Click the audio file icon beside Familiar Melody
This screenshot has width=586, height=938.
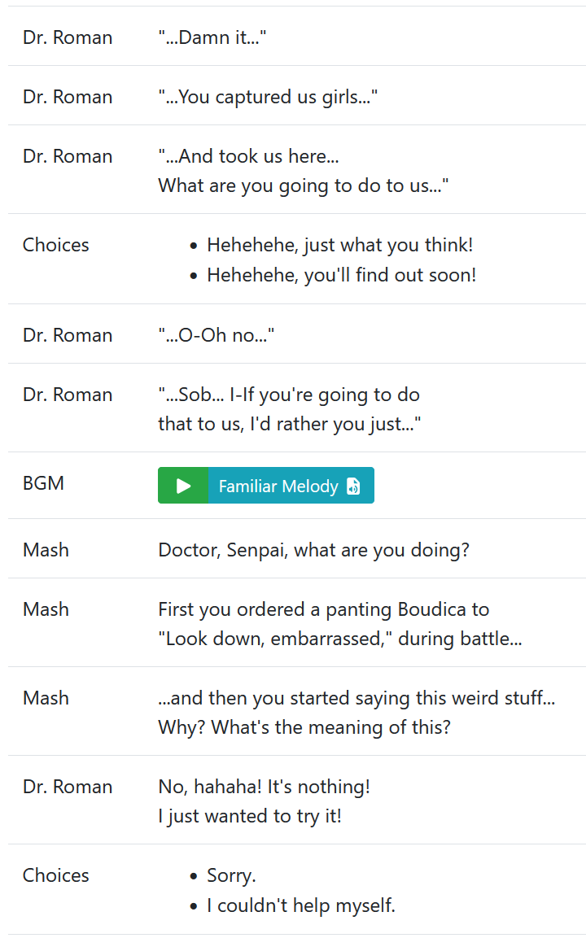[x=354, y=486]
